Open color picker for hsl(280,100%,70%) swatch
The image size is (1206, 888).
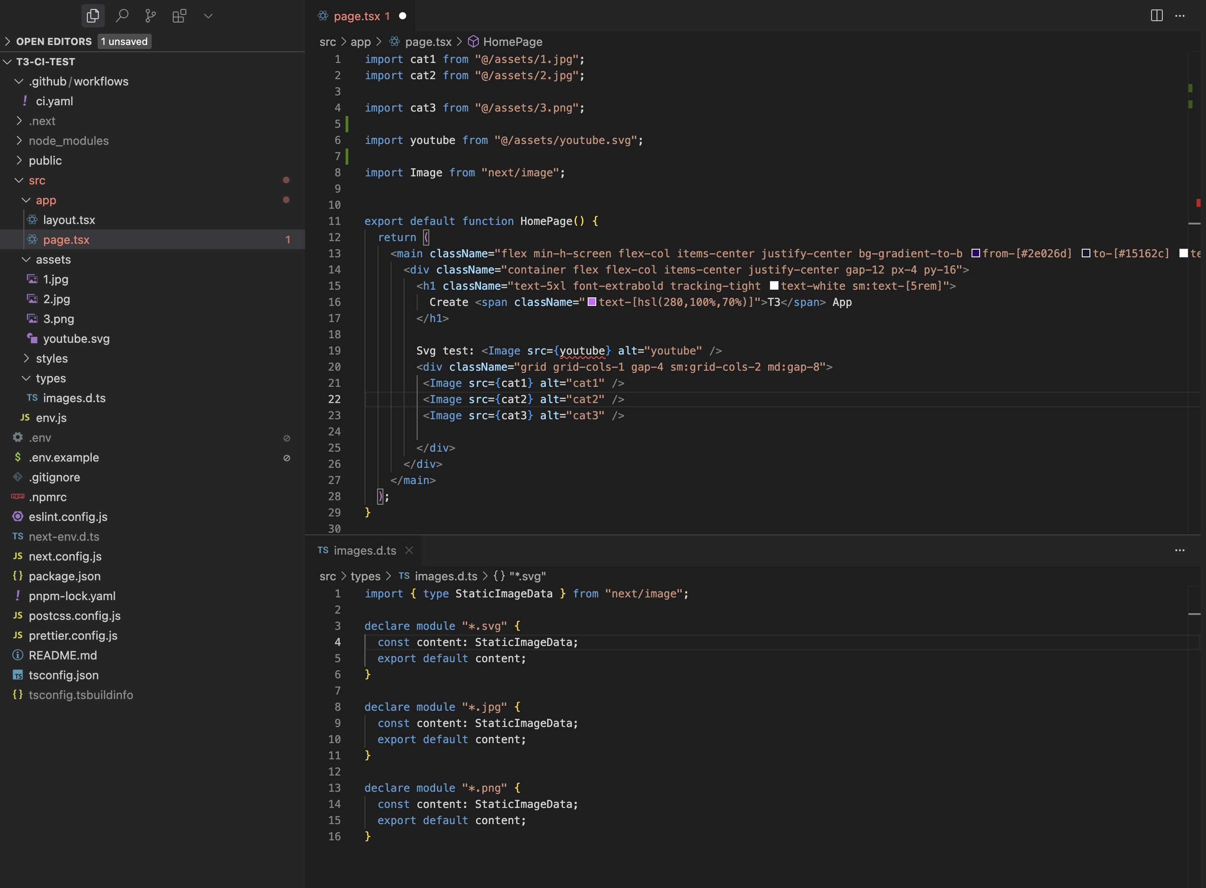click(x=591, y=301)
